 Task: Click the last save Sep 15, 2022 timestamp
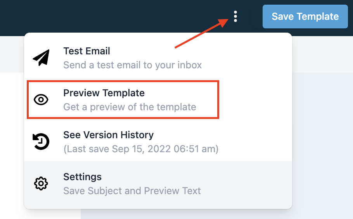point(141,149)
